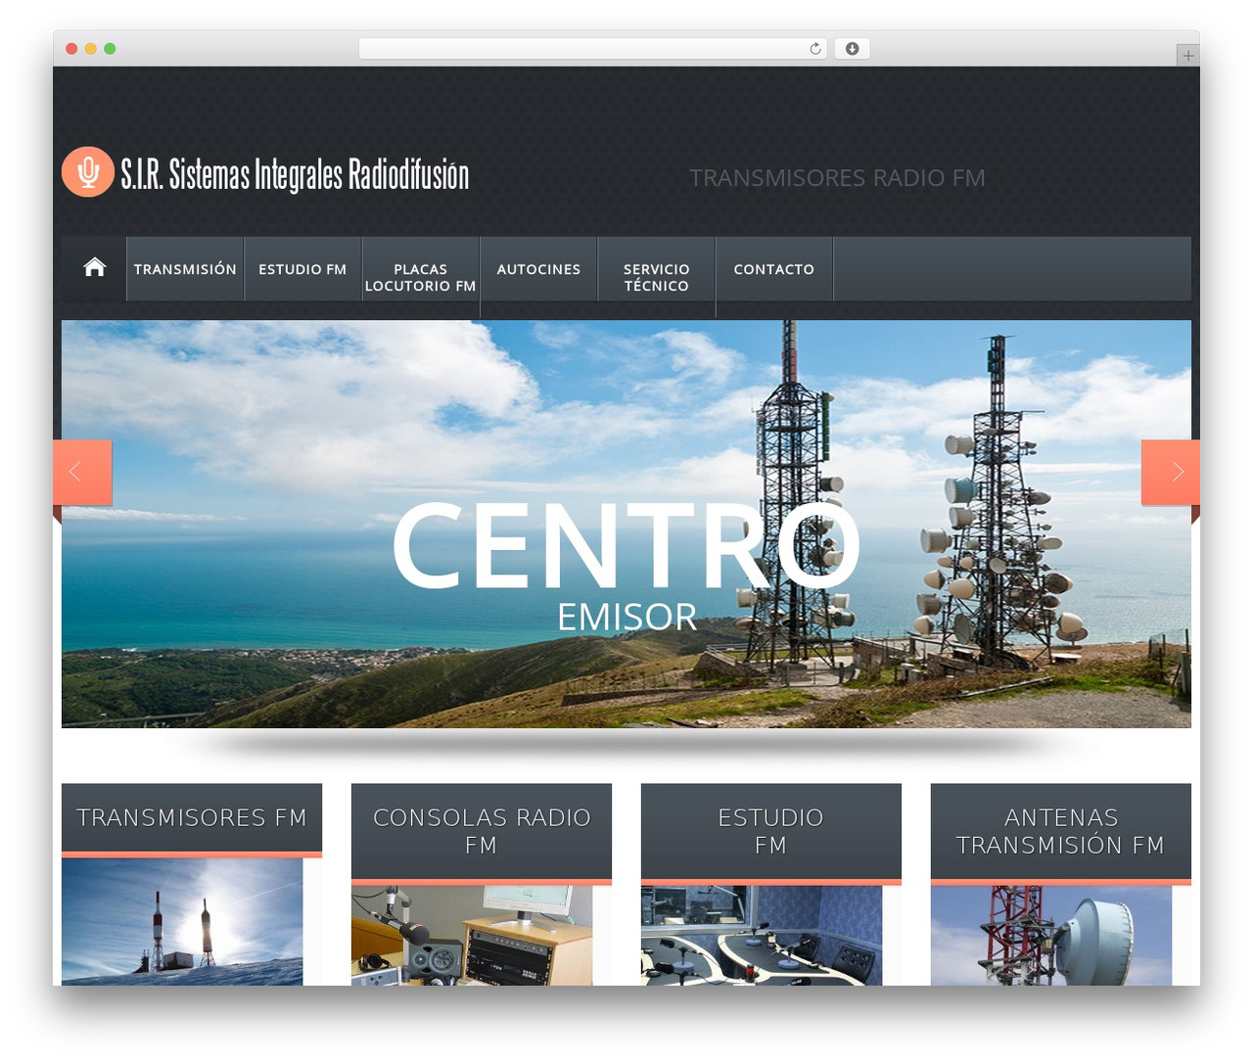Open browser downloads with the arrow icon
Viewport: 1253px width, 1061px height.
pyautogui.click(x=853, y=49)
